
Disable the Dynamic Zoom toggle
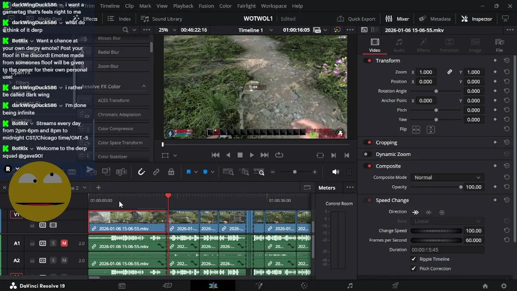367,154
